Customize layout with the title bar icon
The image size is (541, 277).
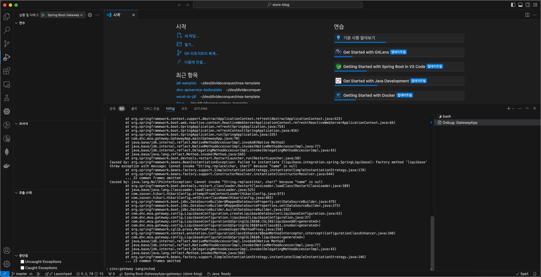coord(535,5)
